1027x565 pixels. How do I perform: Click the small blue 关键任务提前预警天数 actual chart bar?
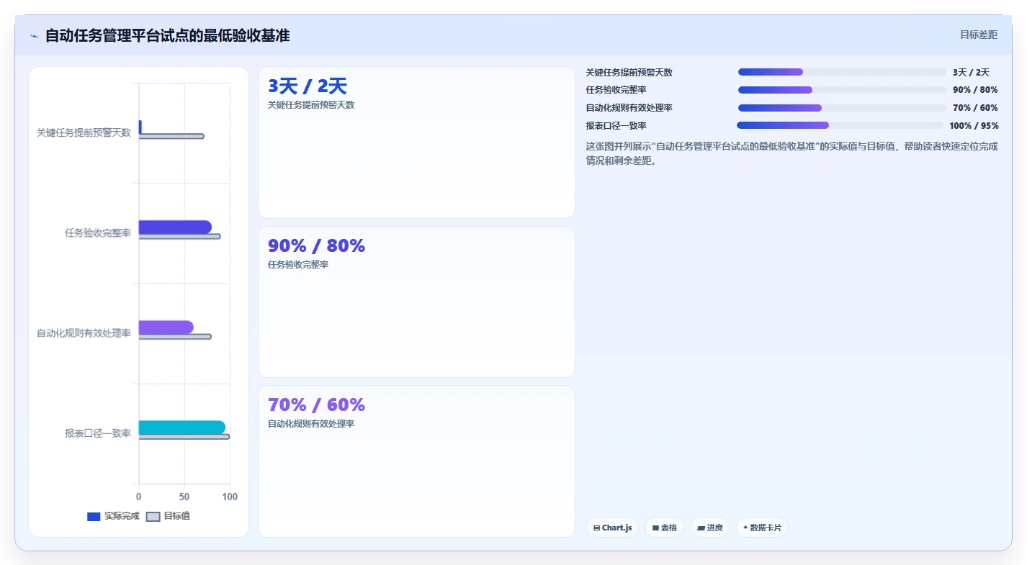[x=140, y=127]
